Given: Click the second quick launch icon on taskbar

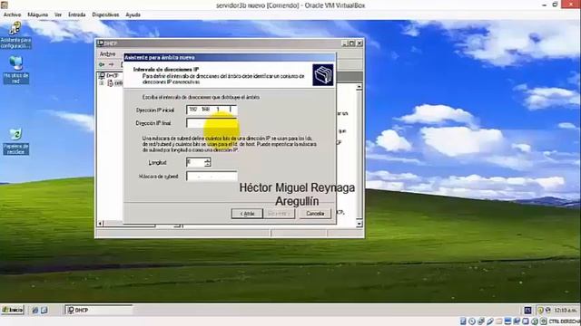Looking at the screenshot, I should coord(44,310).
